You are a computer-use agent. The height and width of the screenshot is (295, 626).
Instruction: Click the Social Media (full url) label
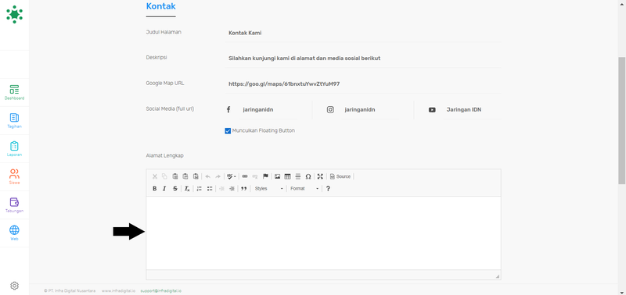[170, 108]
